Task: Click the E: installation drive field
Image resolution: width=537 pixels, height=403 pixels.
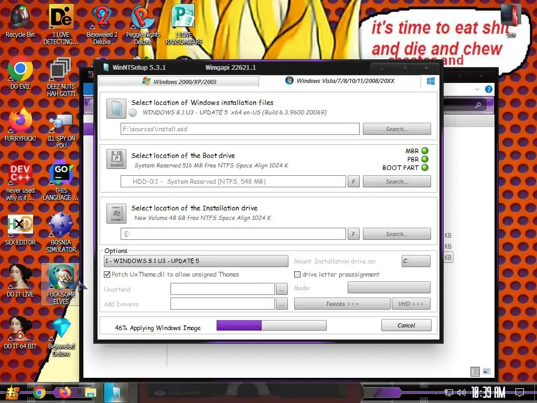Action: [233, 234]
